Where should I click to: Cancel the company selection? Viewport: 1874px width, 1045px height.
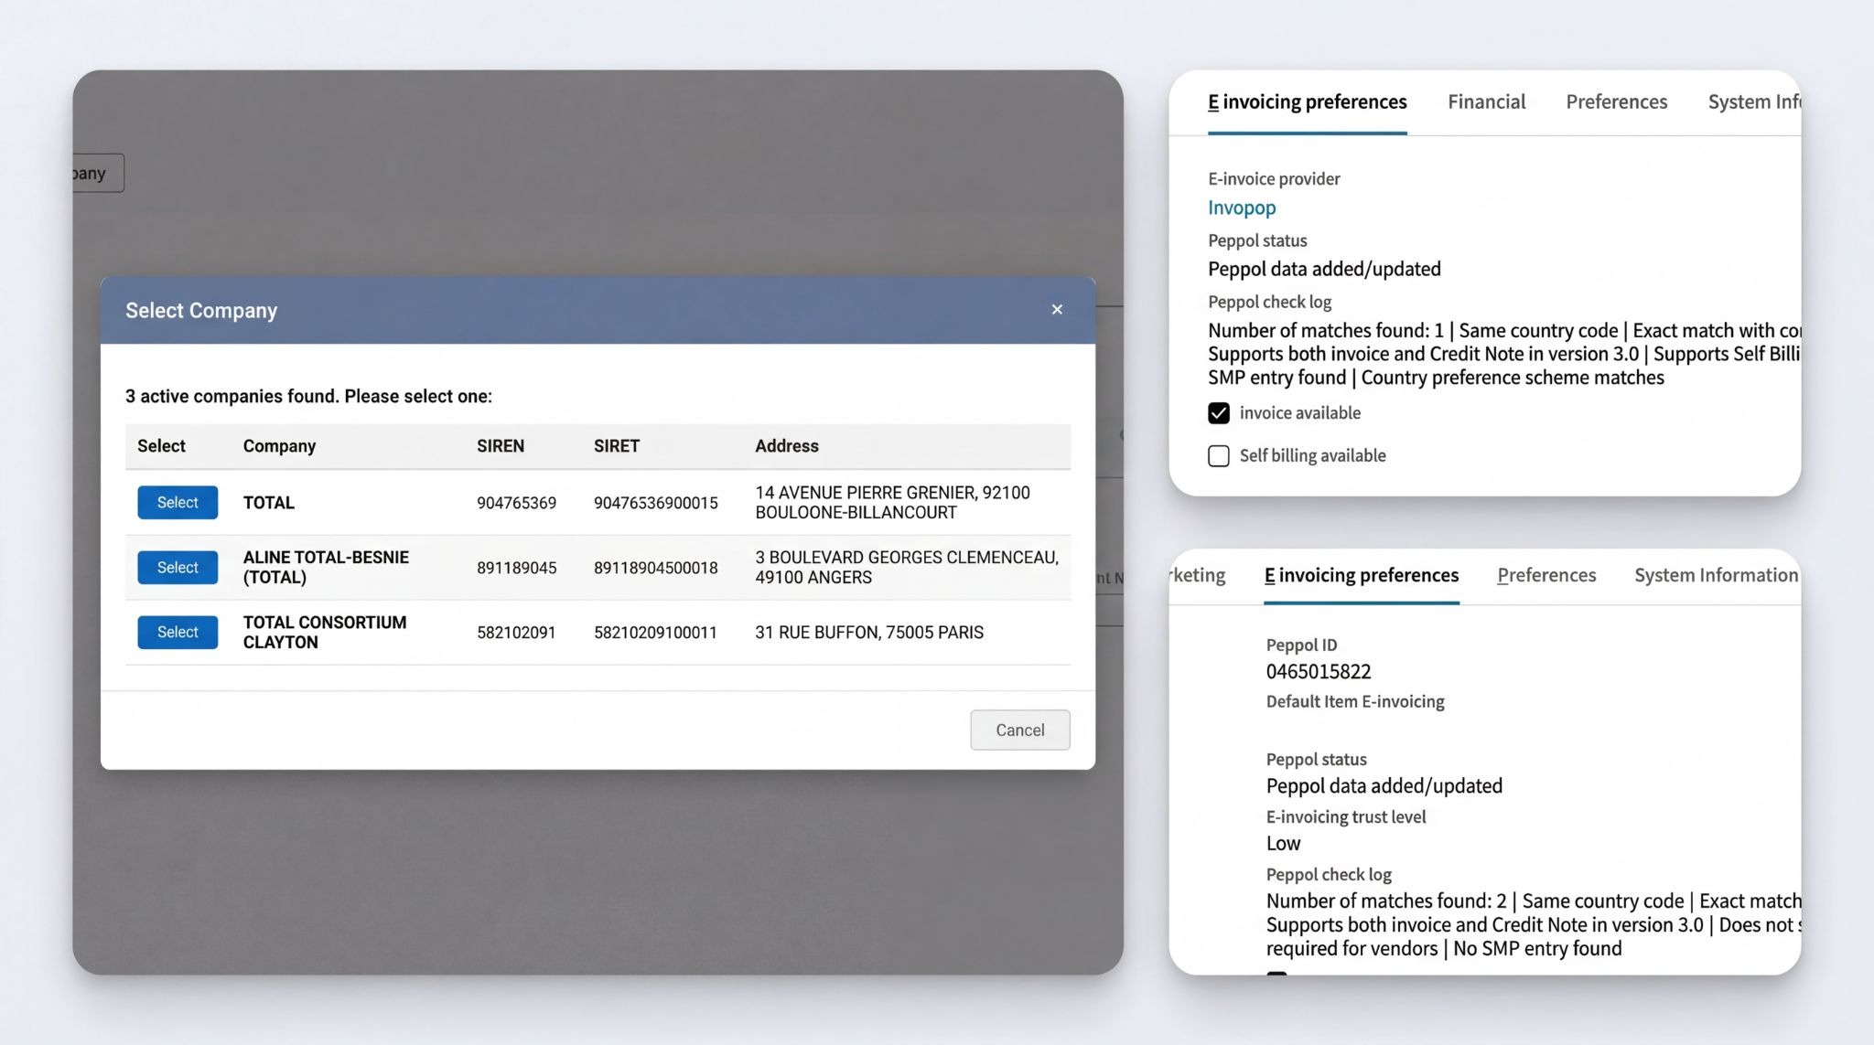[1019, 730]
